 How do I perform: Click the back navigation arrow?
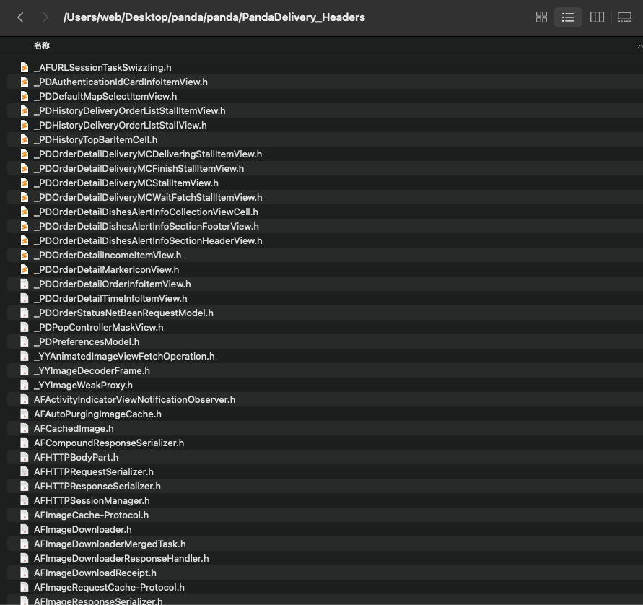click(20, 17)
